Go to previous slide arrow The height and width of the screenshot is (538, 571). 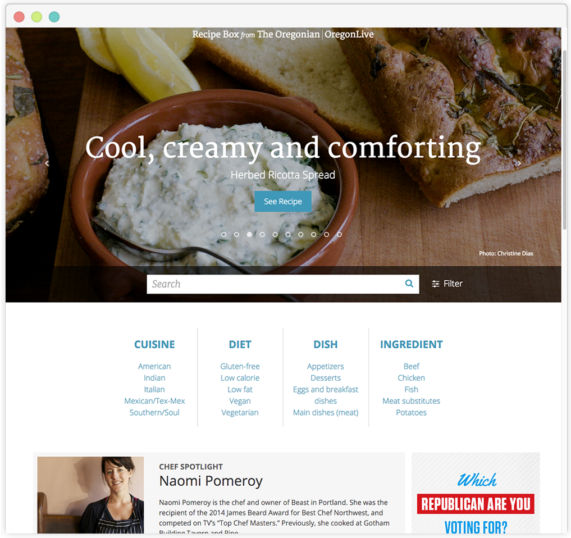point(47,163)
